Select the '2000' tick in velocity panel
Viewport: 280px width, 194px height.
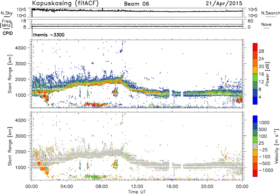pos(21,152)
